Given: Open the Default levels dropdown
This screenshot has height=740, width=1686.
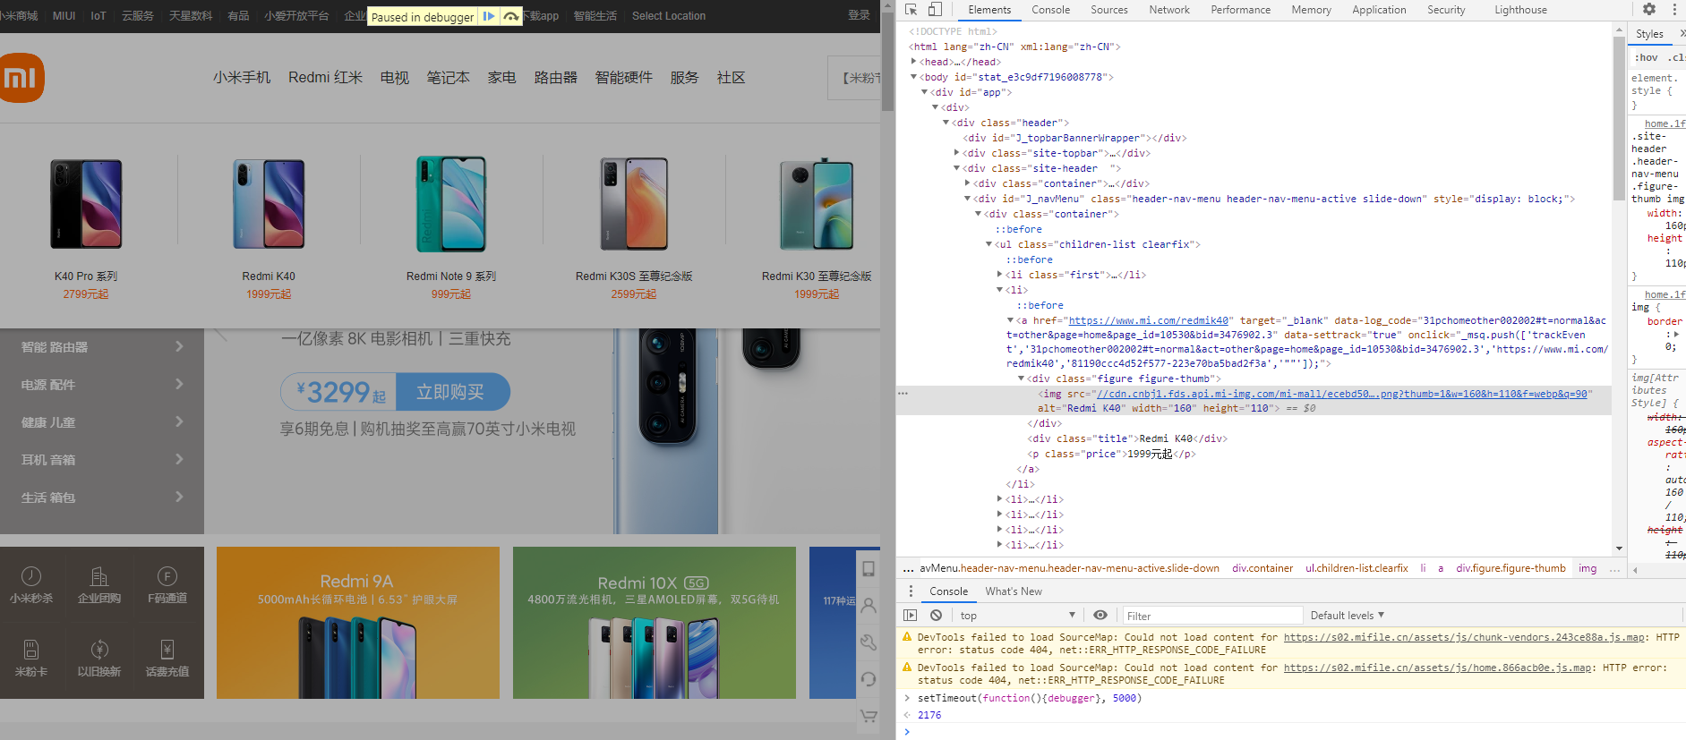Looking at the screenshot, I should [1348, 616].
